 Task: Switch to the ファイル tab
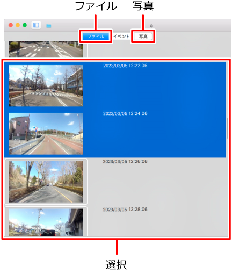(x=96, y=37)
